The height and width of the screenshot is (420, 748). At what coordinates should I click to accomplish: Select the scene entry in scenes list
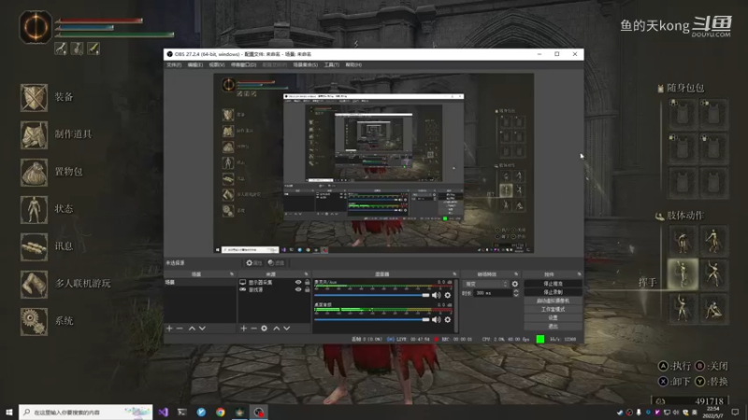(x=200, y=282)
